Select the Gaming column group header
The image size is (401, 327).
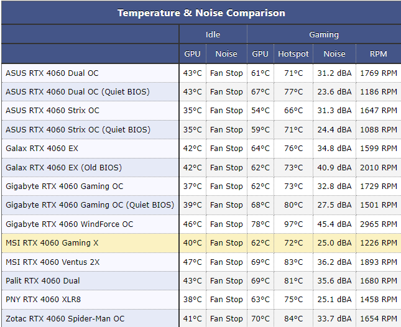[324, 35]
